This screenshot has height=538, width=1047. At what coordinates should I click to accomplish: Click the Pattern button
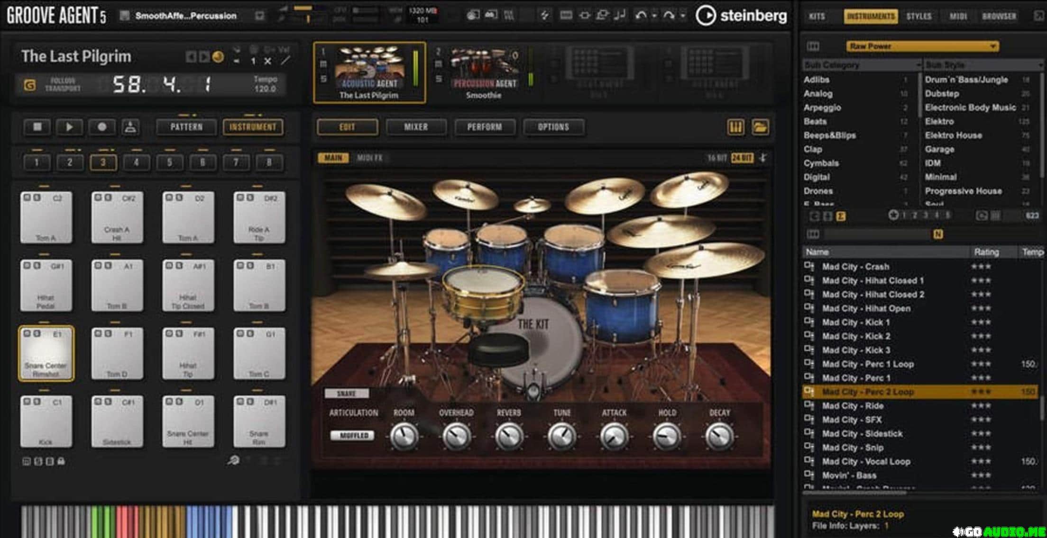pos(186,127)
